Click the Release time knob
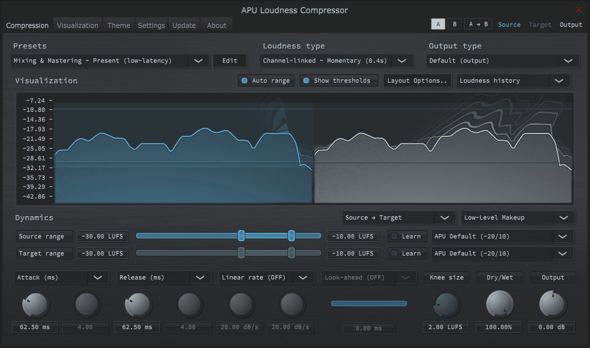Viewport: 590px width, 348px height. [x=137, y=304]
